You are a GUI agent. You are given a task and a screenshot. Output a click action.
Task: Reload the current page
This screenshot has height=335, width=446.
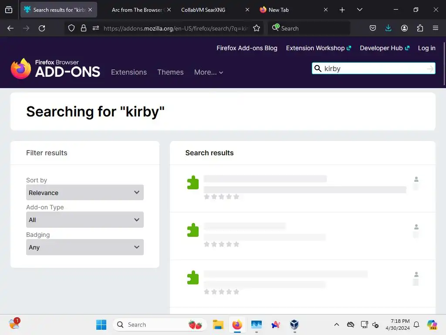(x=42, y=28)
